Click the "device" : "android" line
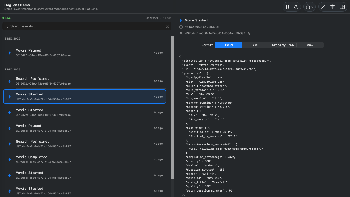 (202, 165)
